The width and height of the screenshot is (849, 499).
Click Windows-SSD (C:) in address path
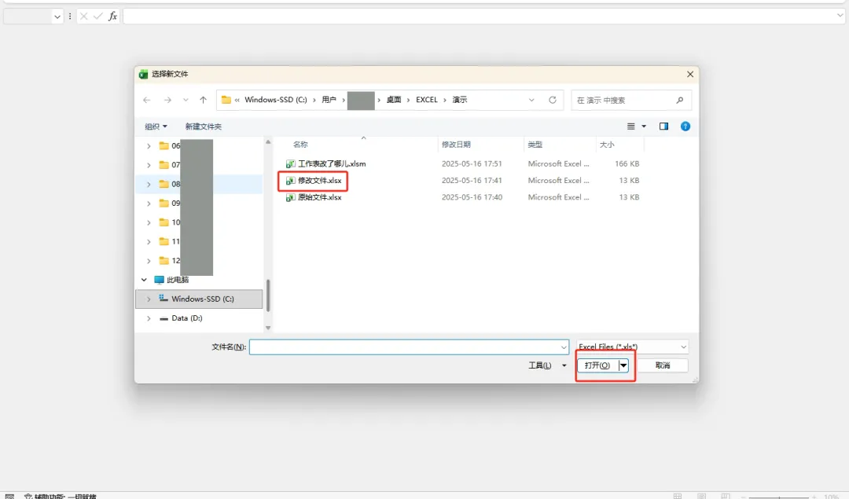click(276, 100)
